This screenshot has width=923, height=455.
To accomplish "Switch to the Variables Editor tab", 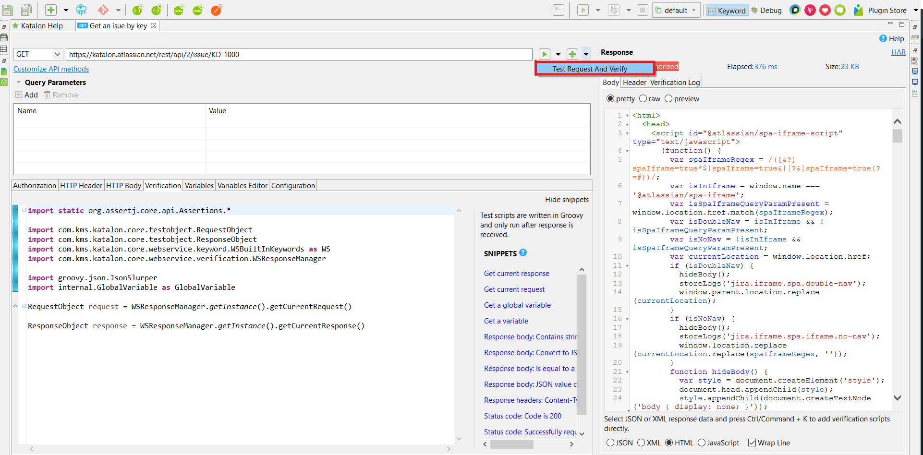I will point(243,185).
